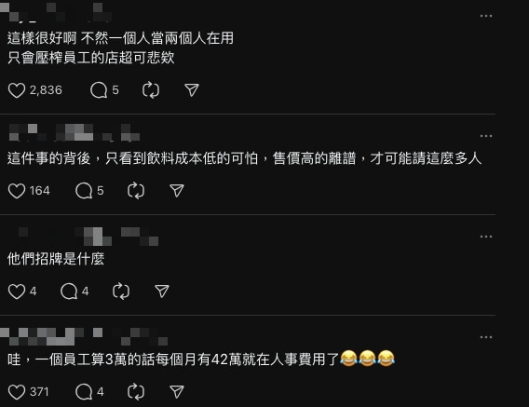Viewport: 529px width, 407px height.
Task: Open replies on the 飲料成本 comment
Action: pos(84,191)
